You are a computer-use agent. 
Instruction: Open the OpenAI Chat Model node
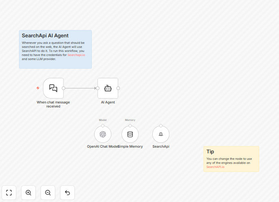(103, 134)
